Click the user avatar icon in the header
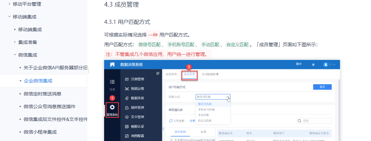The image size is (371, 141). point(326,64)
